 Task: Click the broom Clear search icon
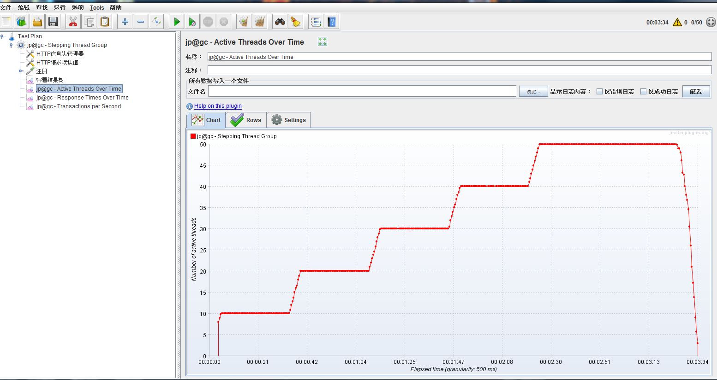point(296,22)
